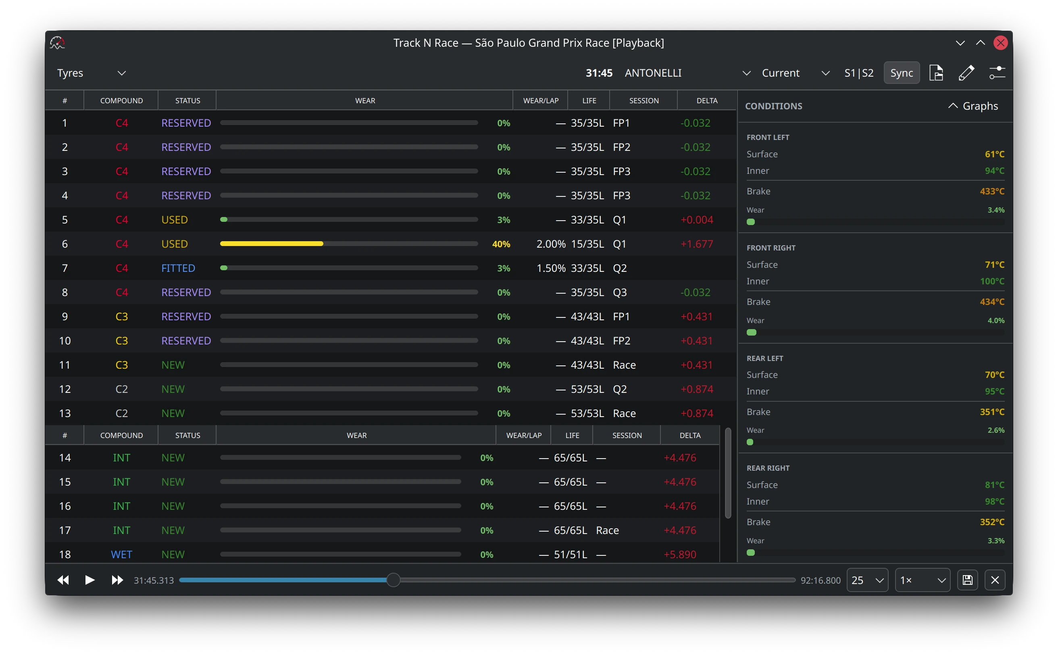This screenshot has height=655, width=1058.
Task: Toggle the Sync button
Action: pos(901,73)
